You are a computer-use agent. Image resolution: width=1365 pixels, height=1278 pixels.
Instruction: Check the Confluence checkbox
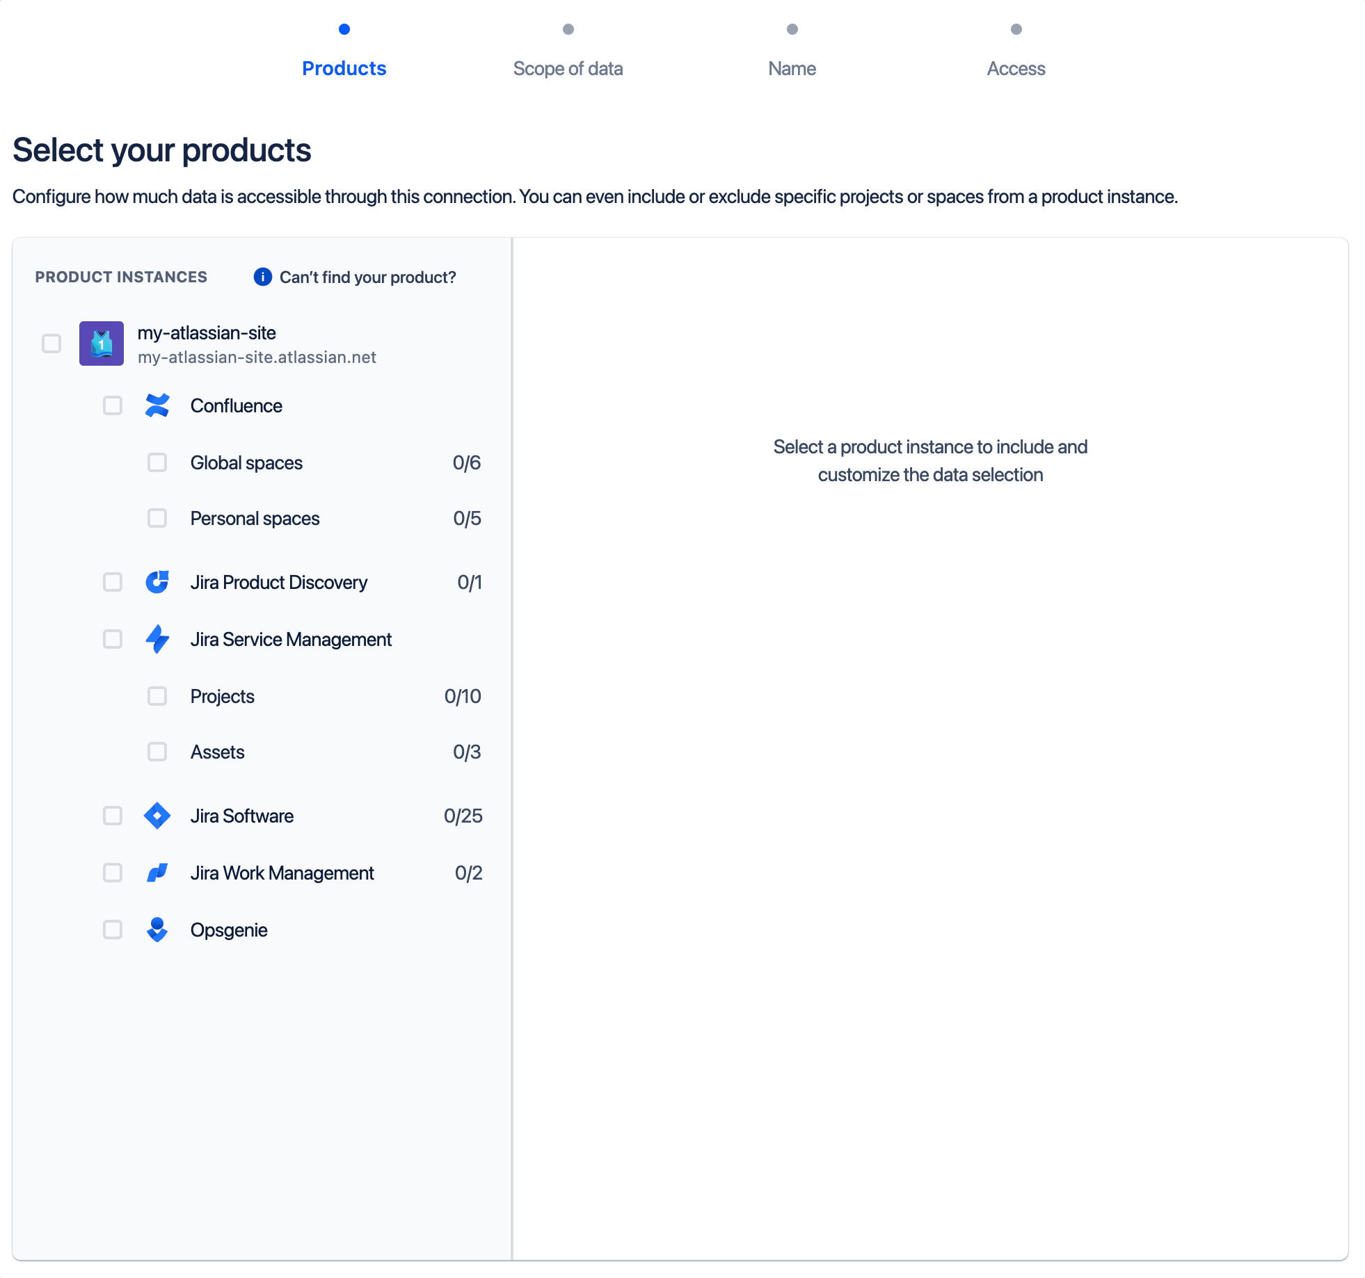point(113,405)
